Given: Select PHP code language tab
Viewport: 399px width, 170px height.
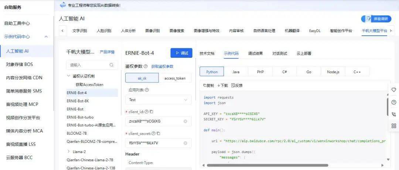Looking at the screenshot, I should click(x=260, y=72).
